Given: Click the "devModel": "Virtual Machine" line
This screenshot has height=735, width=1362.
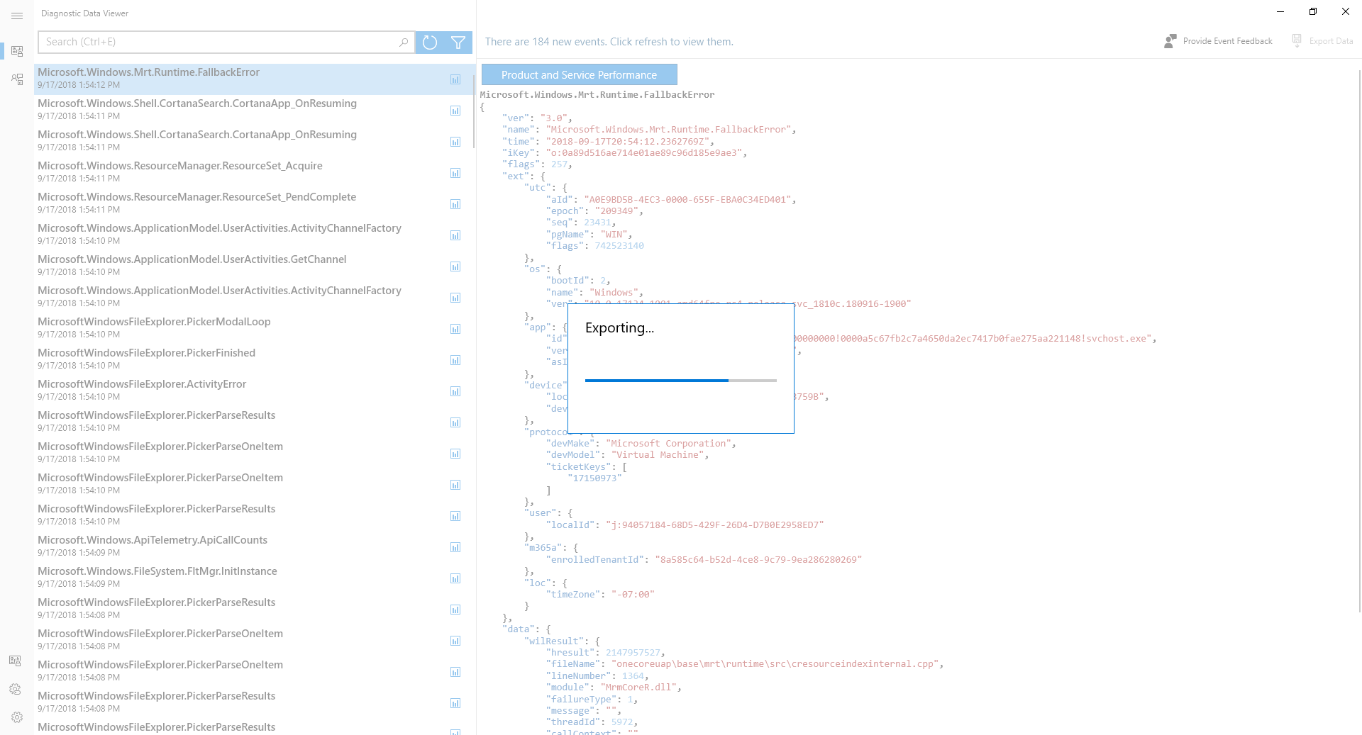Looking at the screenshot, I should coord(627,455).
